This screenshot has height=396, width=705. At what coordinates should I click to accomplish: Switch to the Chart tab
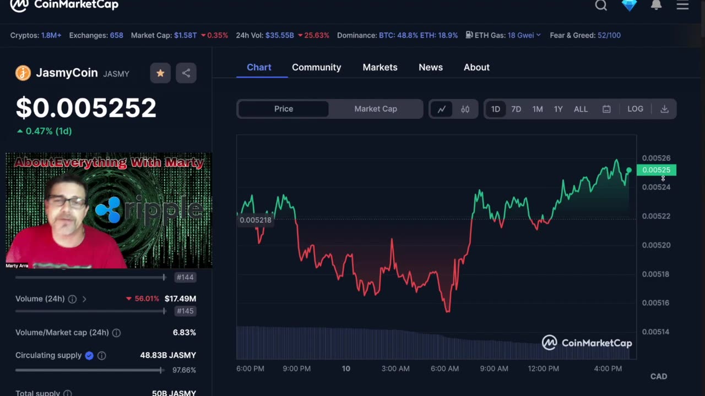click(259, 67)
